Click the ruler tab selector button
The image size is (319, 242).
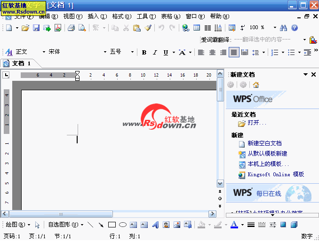(6, 75)
